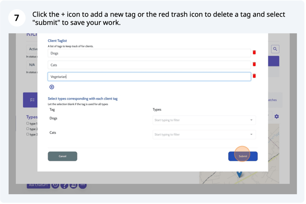This screenshot has width=306, height=204.
Task: Open the help question mark button
Action: click(64, 185)
